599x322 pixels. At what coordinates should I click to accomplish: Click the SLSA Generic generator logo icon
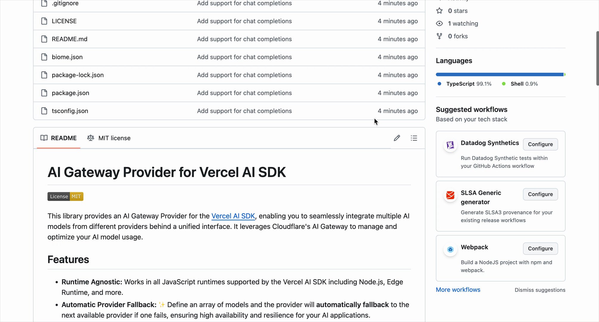(450, 195)
